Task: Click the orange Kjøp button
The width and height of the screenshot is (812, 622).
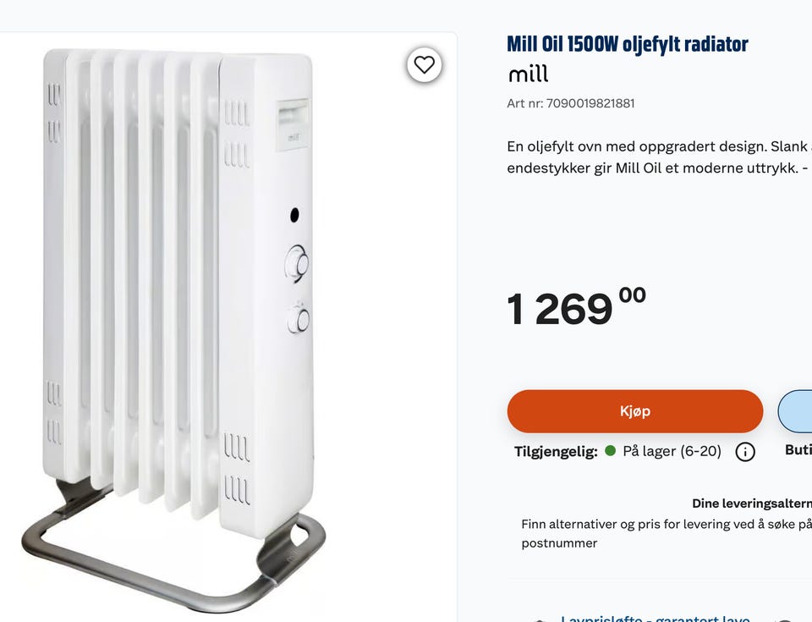Action: click(635, 411)
